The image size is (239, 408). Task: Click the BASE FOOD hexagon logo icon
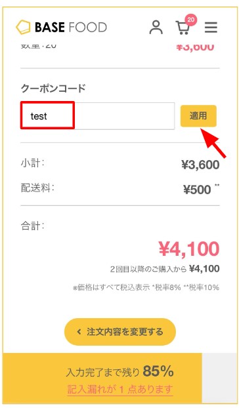point(24,27)
